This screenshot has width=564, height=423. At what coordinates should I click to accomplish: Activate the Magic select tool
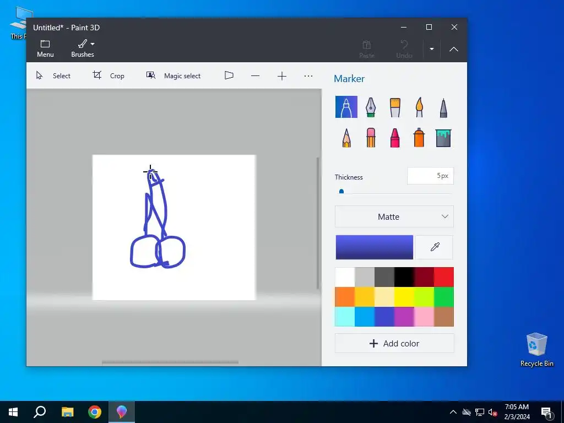tap(173, 75)
